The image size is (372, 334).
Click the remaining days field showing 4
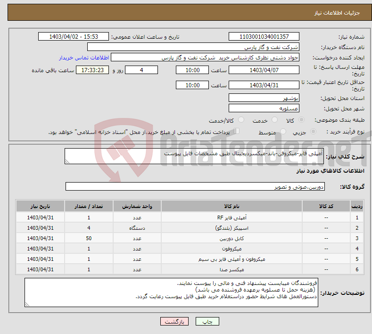pyautogui.click(x=141, y=70)
